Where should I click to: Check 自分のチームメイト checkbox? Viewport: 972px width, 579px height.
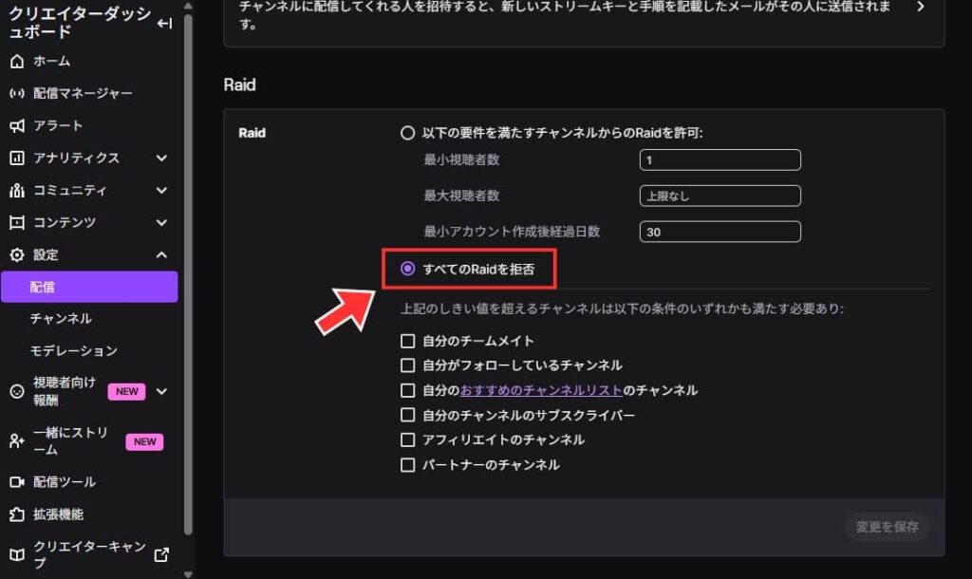(407, 341)
